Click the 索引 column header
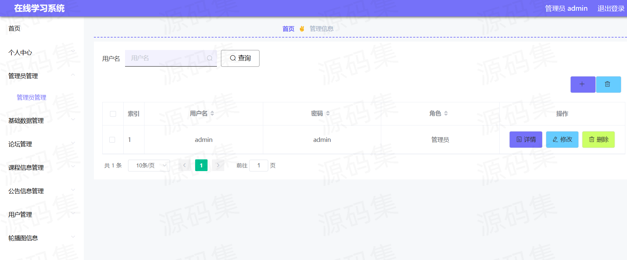The width and height of the screenshot is (627, 260). 133,114
